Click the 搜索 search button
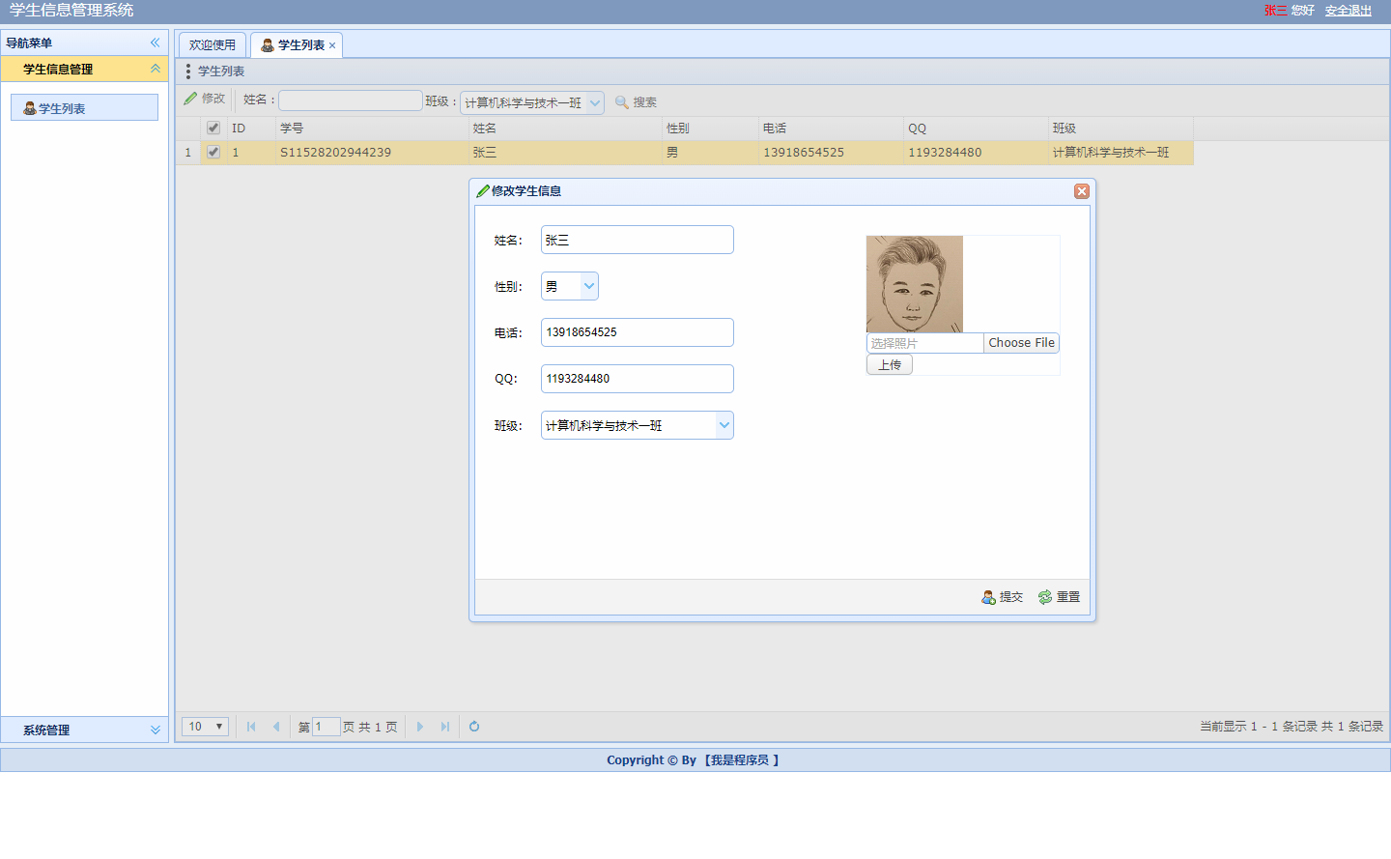Screen dimensions: 1391x859 (x=636, y=102)
